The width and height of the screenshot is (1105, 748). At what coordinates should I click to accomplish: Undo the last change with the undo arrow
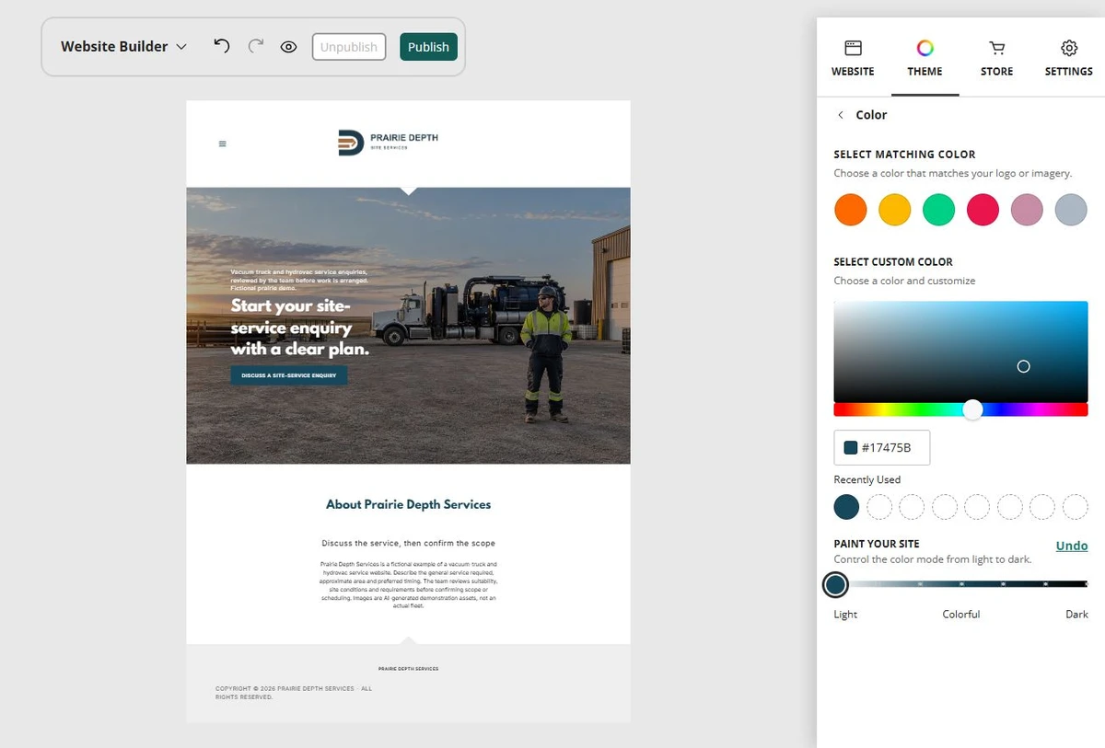[221, 46]
